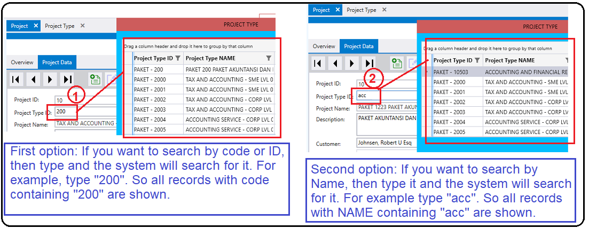The width and height of the screenshot is (589, 244).
Task: Click Project Type ID field containing "200"
Action: [x=85, y=113]
